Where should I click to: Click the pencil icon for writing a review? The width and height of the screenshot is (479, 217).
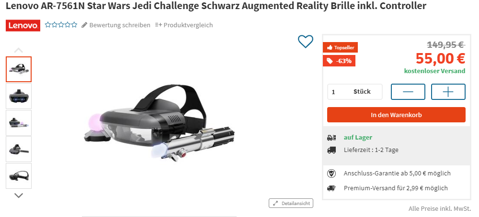(x=84, y=25)
